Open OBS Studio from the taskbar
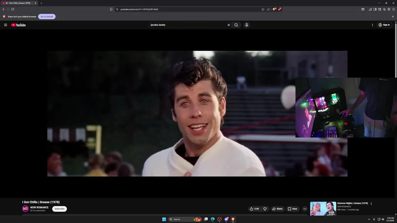Image resolution: width=397 pixels, height=223 pixels. (219, 219)
